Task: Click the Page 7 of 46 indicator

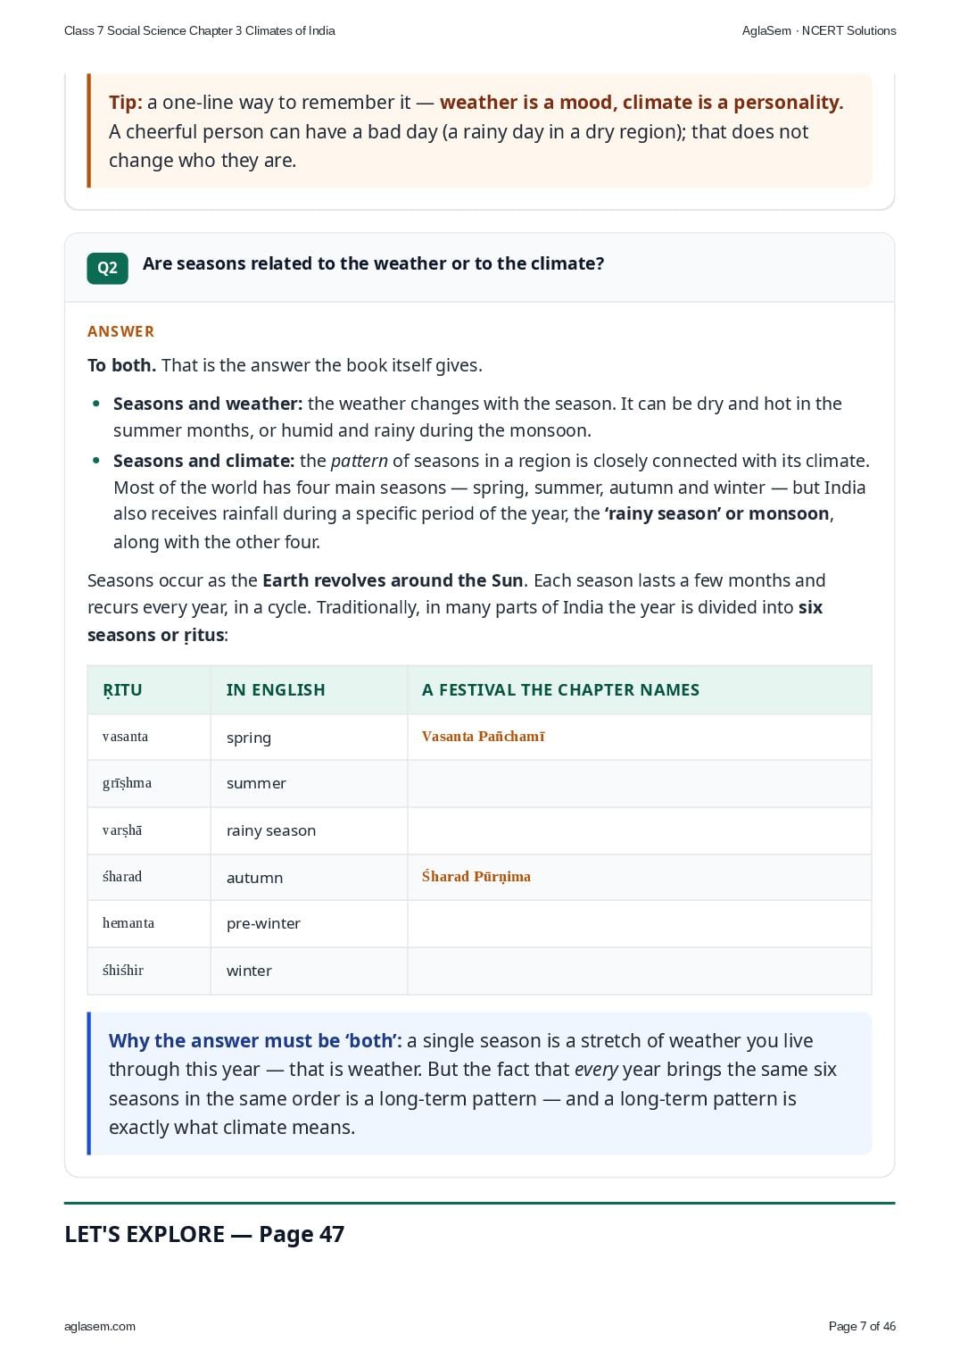Action: [x=862, y=1326]
